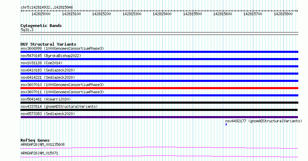This screenshot has width=308, height=161.
Task: Click the red bar under esv3607010
Action: click(159, 88)
